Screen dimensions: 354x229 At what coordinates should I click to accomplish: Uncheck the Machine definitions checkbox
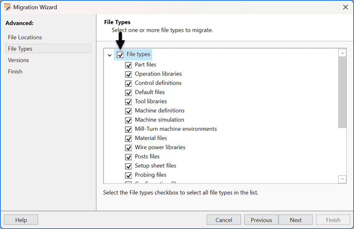(x=129, y=111)
